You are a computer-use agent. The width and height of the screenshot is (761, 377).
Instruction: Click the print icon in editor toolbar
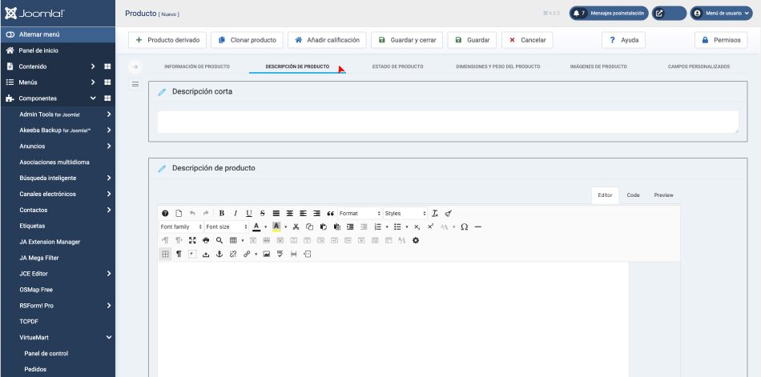[206, 240]
